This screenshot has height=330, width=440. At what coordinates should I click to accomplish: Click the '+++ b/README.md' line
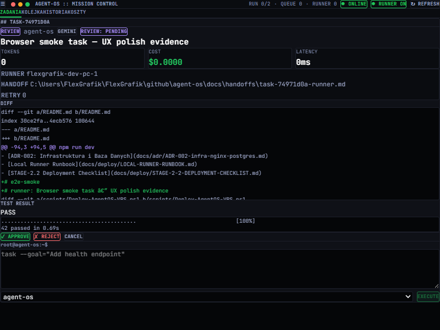25,139
